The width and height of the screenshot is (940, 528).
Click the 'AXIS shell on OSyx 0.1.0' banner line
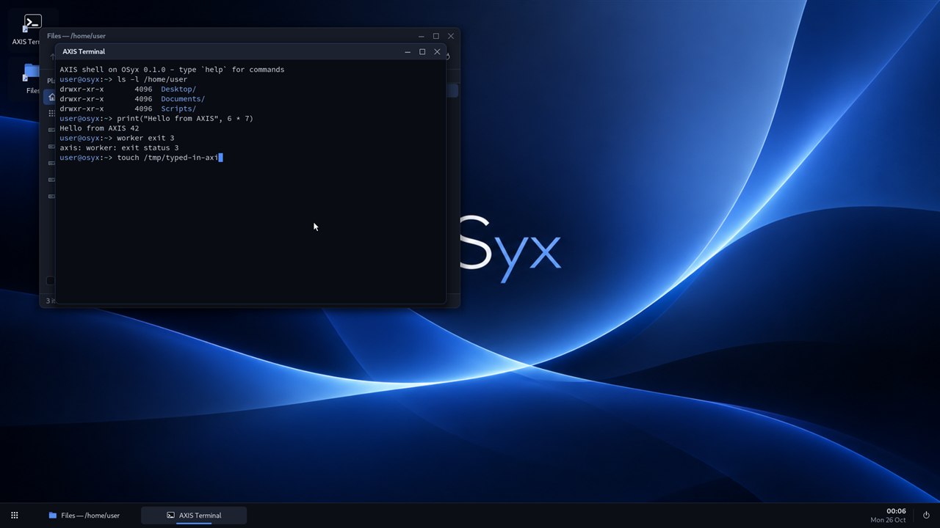(x=172, y=70)
